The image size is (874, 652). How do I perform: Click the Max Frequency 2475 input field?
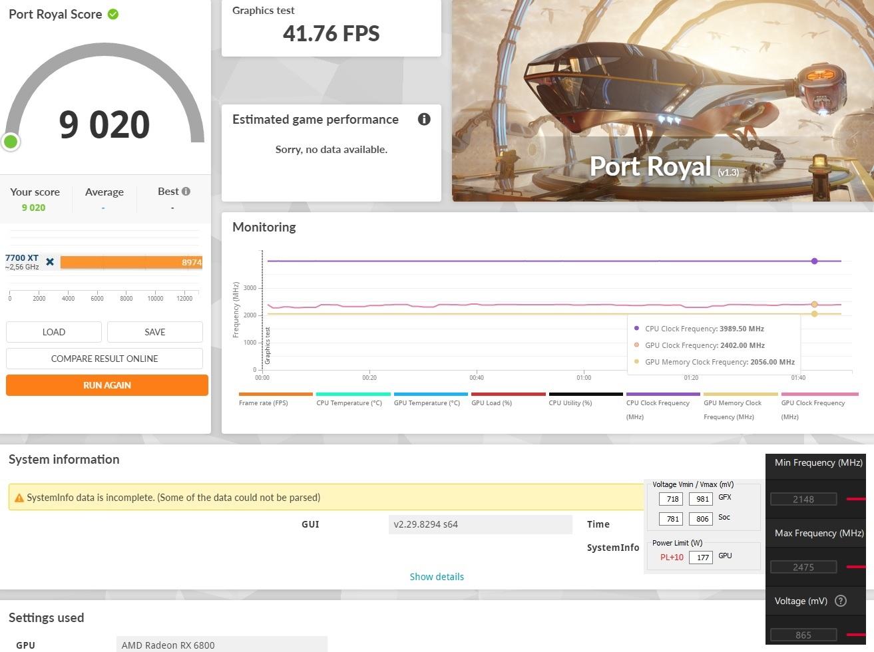(803, 567)
